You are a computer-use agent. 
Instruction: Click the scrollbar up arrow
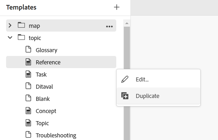(127, 23)
